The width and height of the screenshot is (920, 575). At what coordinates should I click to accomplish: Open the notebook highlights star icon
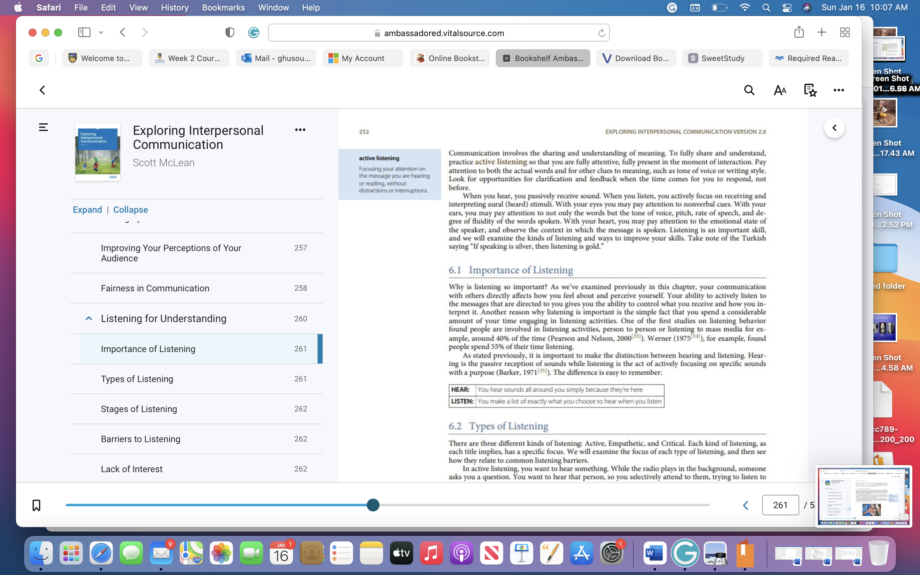(810, 90)
